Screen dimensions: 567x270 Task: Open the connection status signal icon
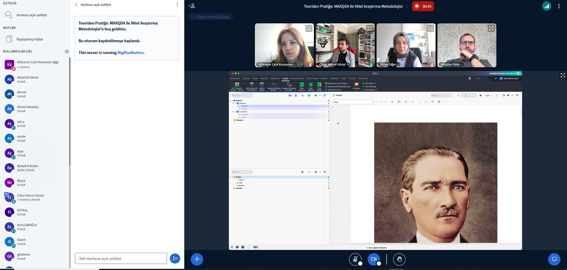click(547, 6)
